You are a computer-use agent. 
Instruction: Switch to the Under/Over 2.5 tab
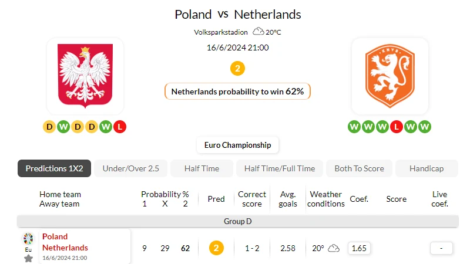click(130, 168)
